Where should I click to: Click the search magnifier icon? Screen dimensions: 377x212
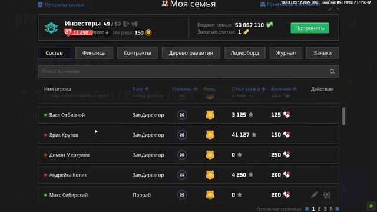point(332,71)
